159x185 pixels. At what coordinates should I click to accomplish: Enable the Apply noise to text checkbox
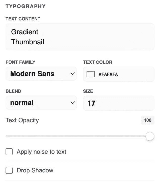[x=9, y=152]
